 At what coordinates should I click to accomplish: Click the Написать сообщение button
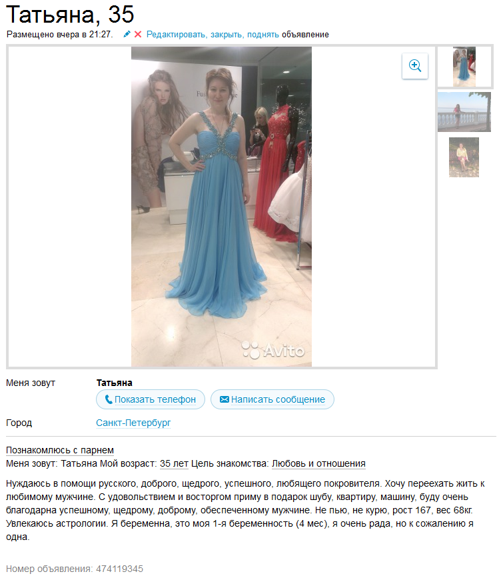(x=272, y=399)
